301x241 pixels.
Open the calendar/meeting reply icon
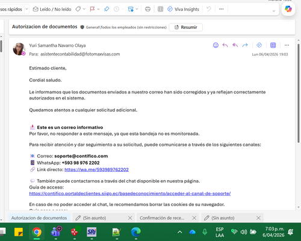[x=131, y=9]
